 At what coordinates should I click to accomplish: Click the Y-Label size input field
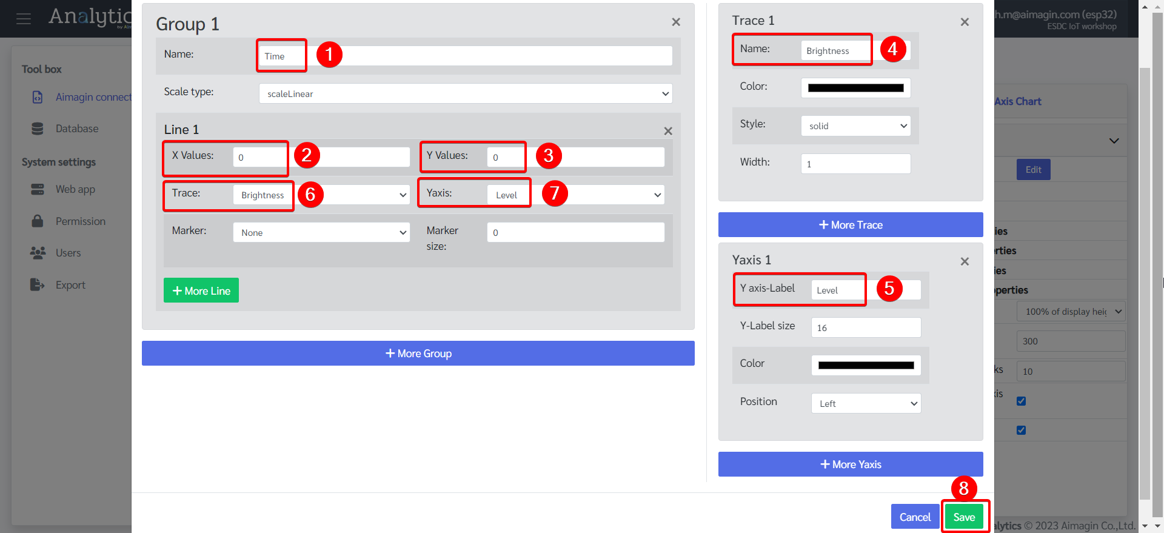pos(865,328)
